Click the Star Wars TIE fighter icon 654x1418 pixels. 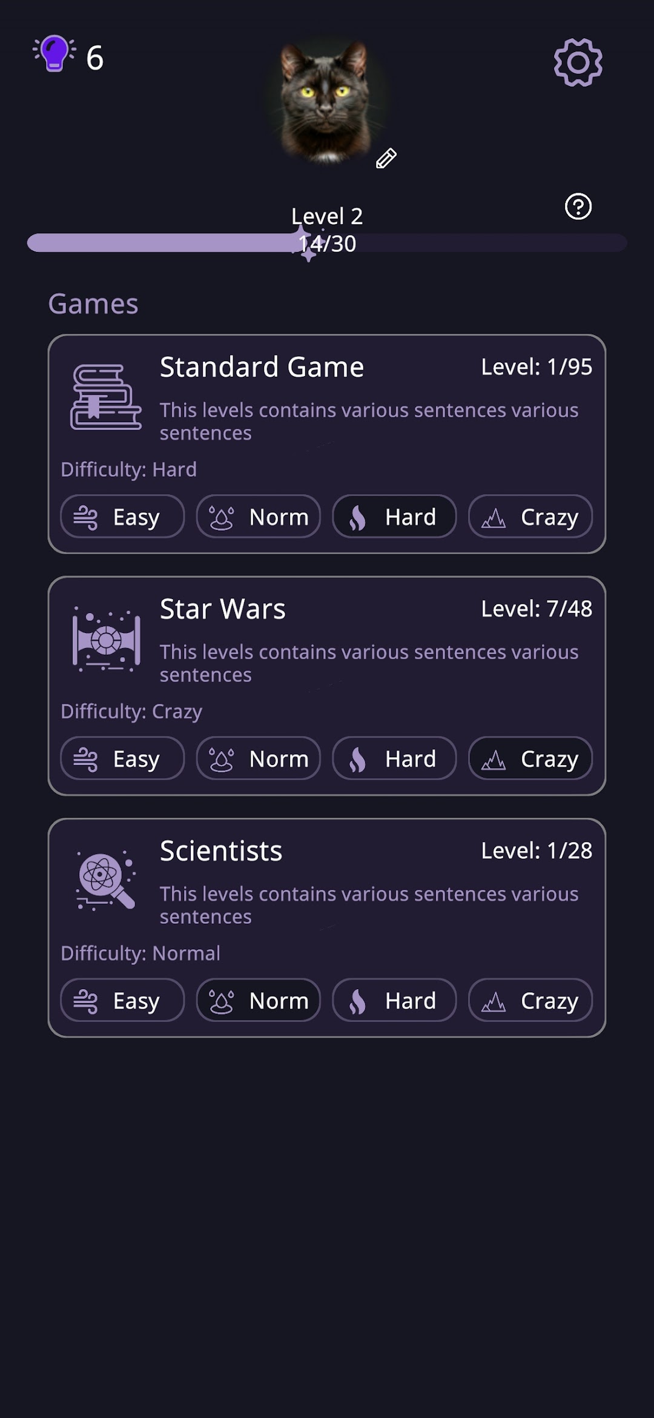click(x=106, y=639)
